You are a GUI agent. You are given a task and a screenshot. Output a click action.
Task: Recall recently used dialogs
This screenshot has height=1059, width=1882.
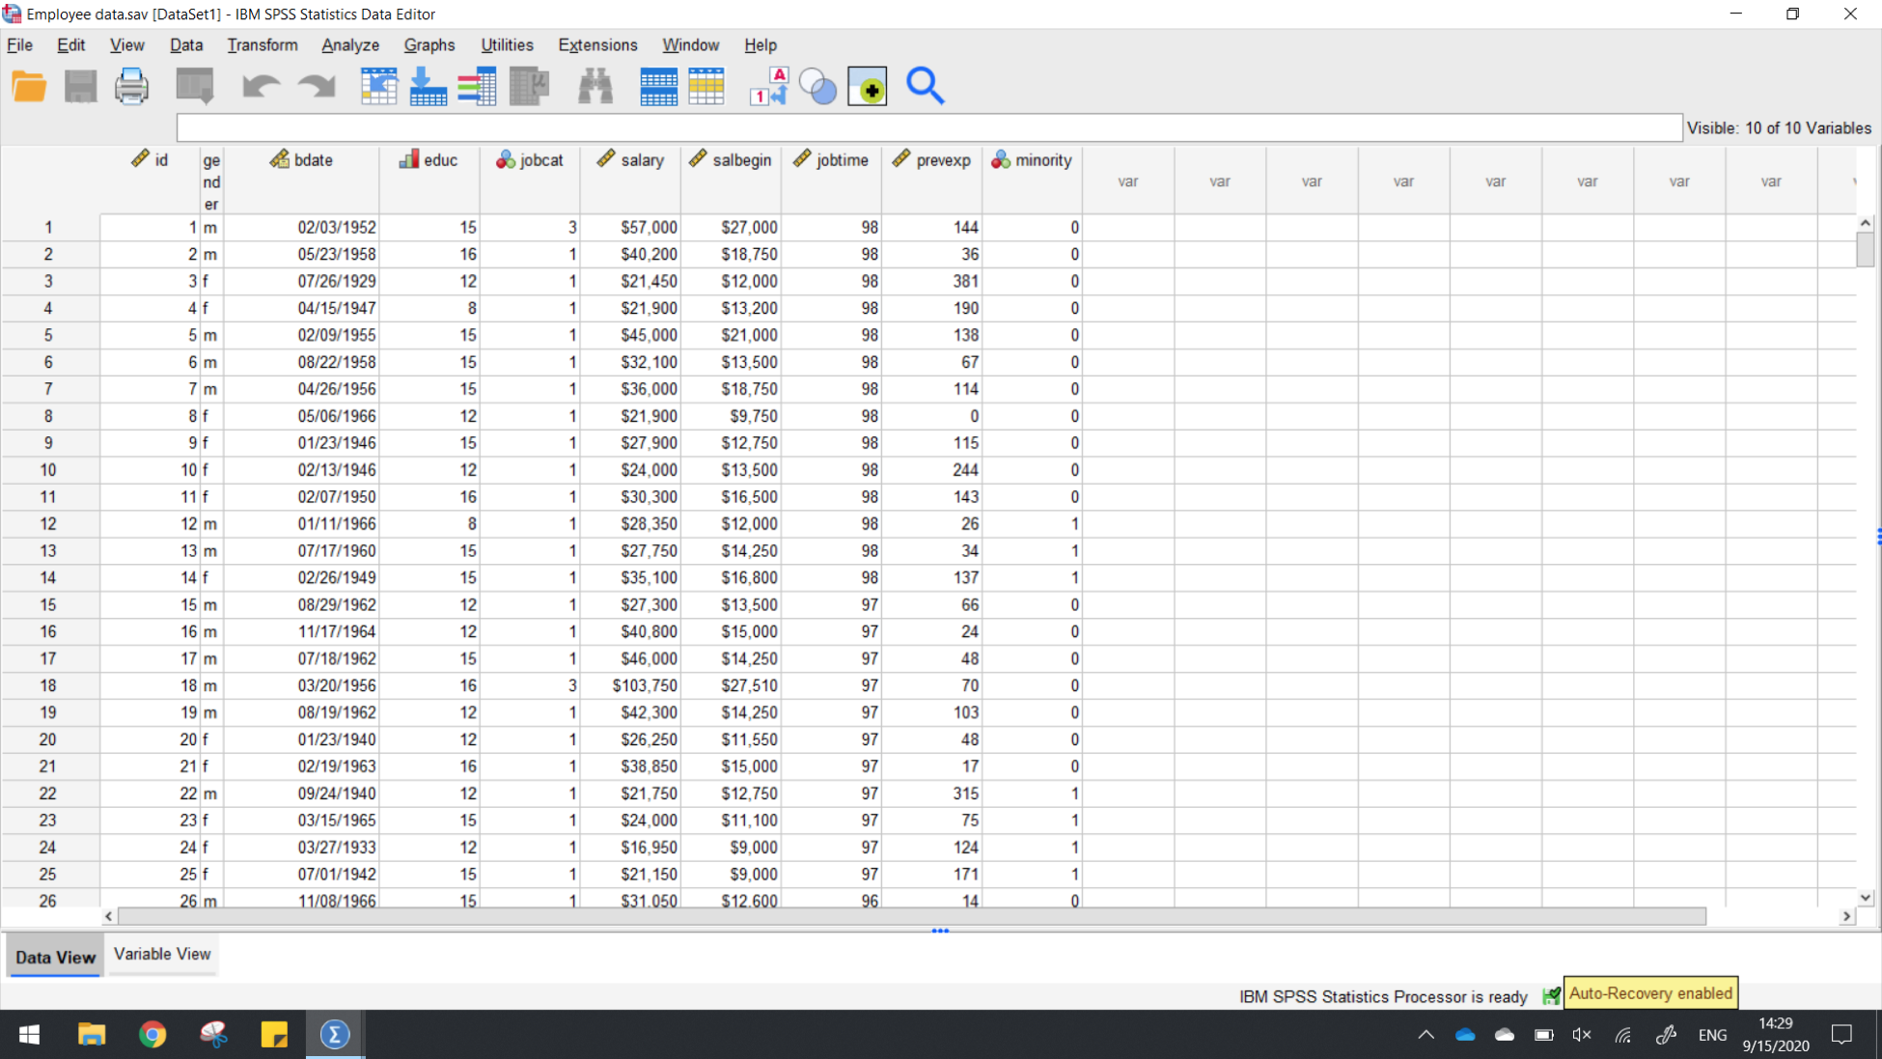pos(194,86)
